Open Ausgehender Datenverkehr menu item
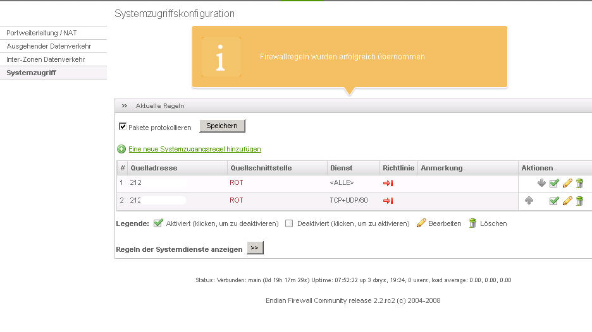 (49, 46)
